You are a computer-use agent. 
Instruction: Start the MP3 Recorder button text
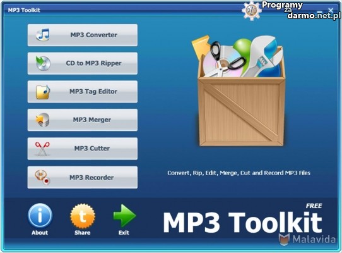coord(91,177)
